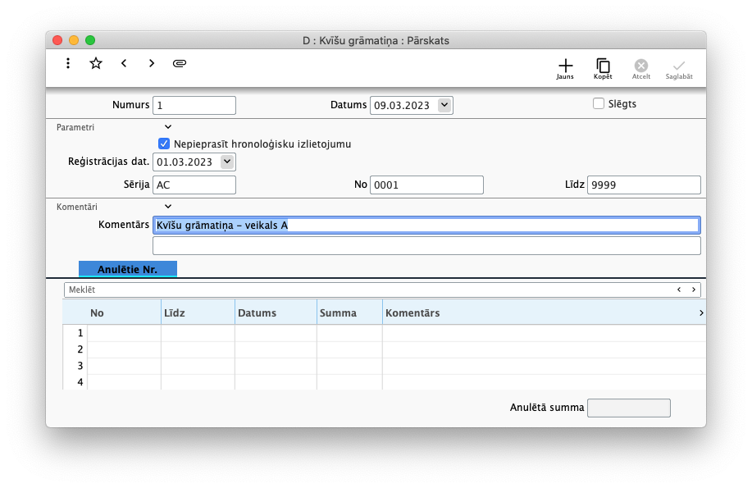Go to next record with right arrow

[152, 63]
